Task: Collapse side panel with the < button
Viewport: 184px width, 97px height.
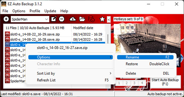Action: [109, 20]
